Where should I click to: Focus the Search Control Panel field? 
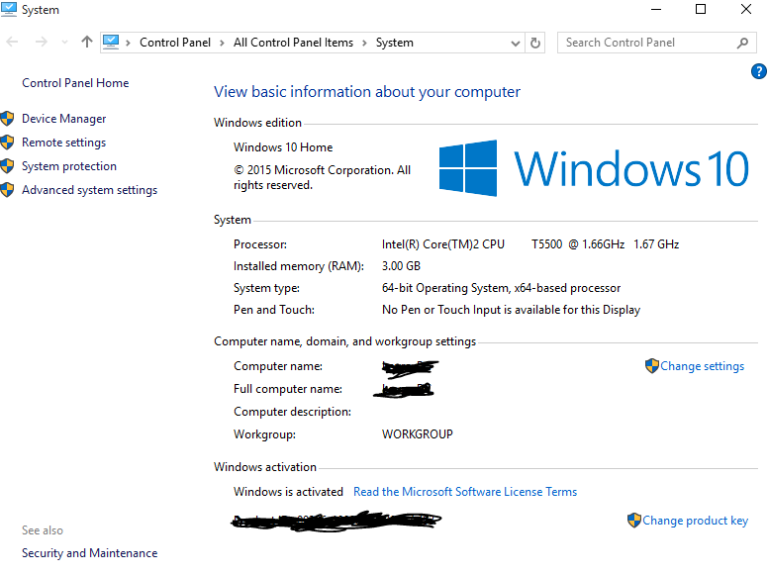coord(656,43)
